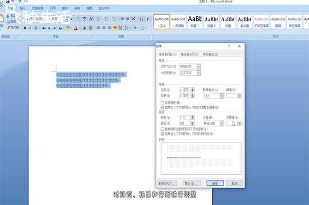This screenshot has width=309, height=205.
Task: Apply subscript formatting
Action: tap(49, 28)
